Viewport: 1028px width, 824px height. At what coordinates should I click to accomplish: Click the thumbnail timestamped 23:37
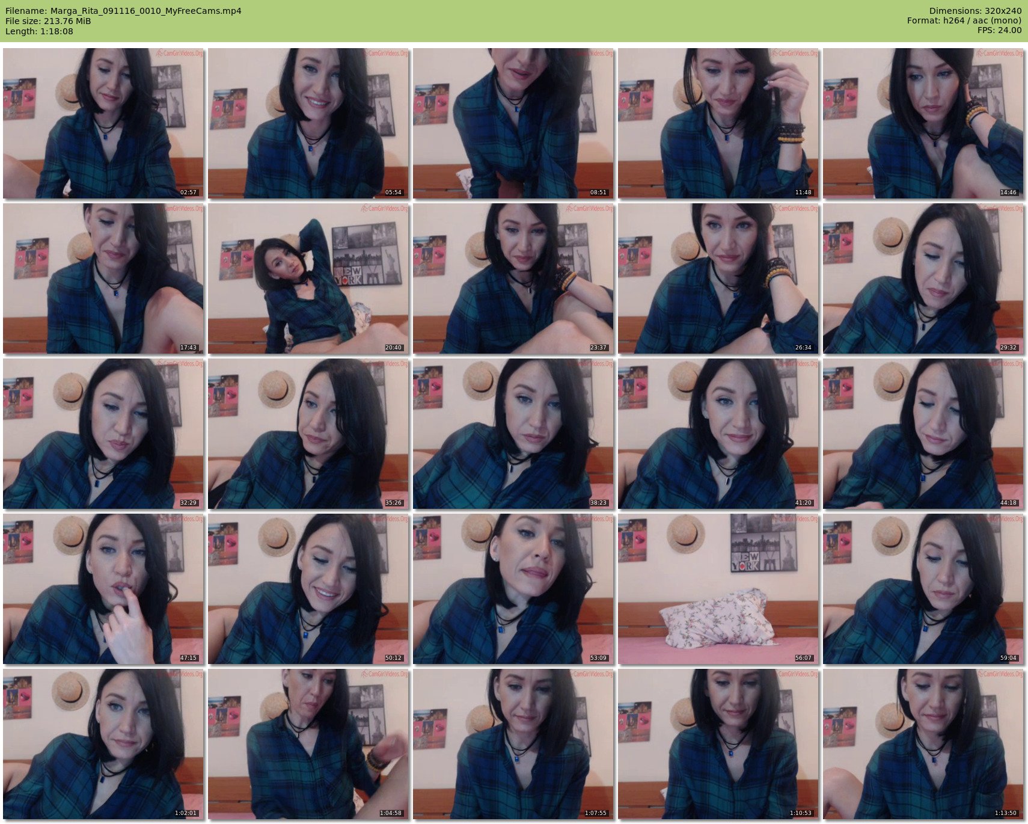[x=513, y=278]
